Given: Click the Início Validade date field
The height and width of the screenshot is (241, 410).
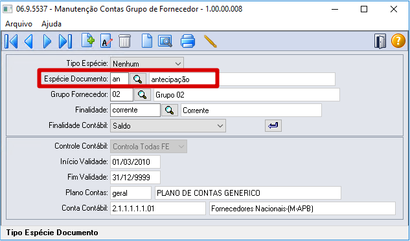Looking at the screenshot, I should click(x=135, y=162).
